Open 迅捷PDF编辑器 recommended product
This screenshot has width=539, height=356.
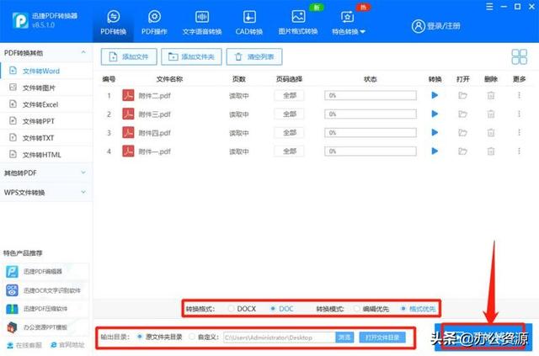[x=45, y=272]
